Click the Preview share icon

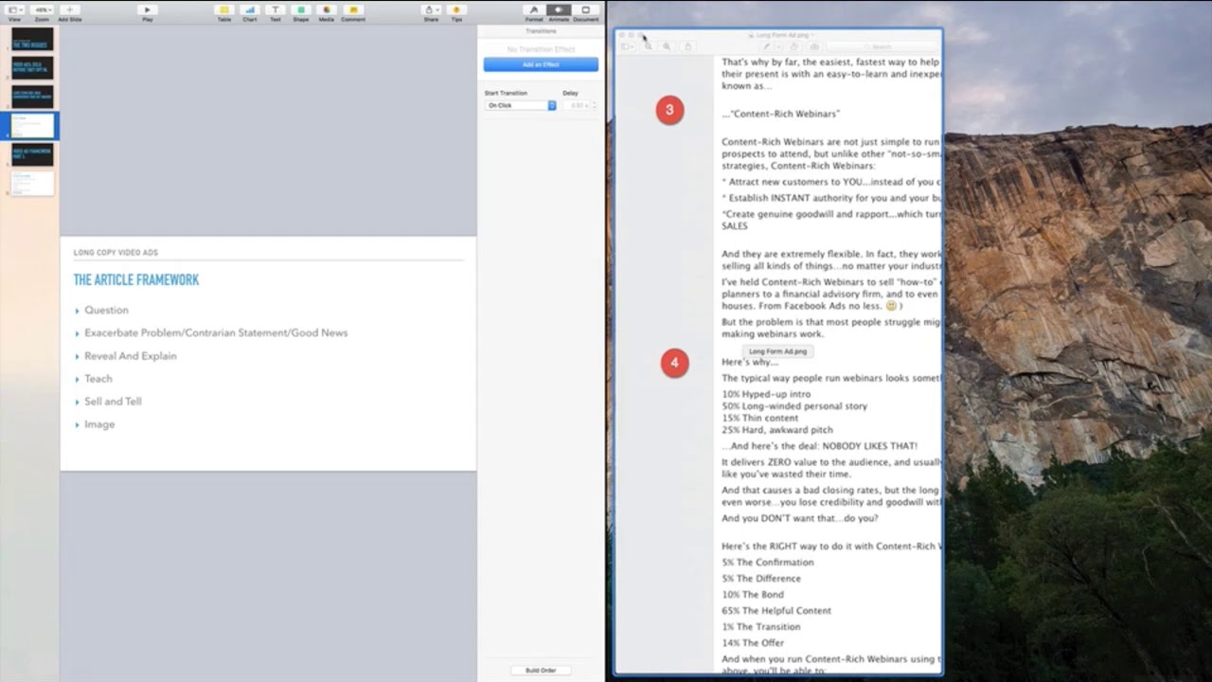click(x=688, y=46)
